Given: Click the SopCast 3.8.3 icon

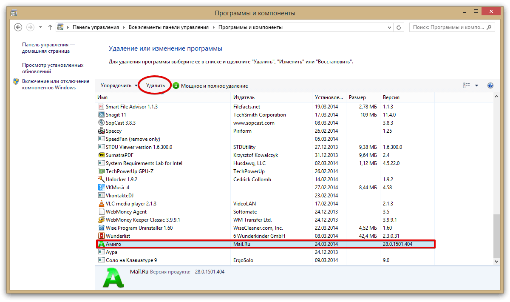Looking at the screenshot, I should click(101, 123).
